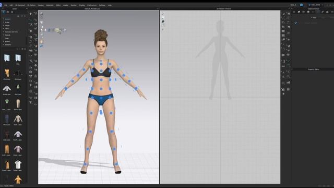Click the 2D Pattern Window title bar
The image size is (334, 188).
click(223, 9)
